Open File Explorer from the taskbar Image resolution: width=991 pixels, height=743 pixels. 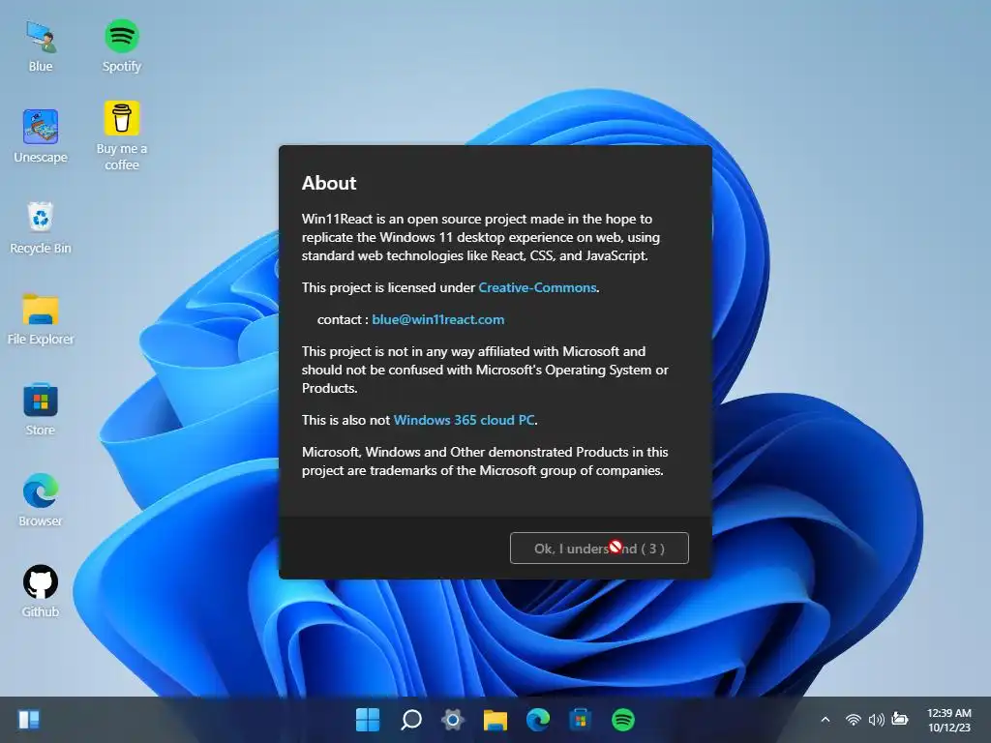pyautogui.click(x=495, y=720)
